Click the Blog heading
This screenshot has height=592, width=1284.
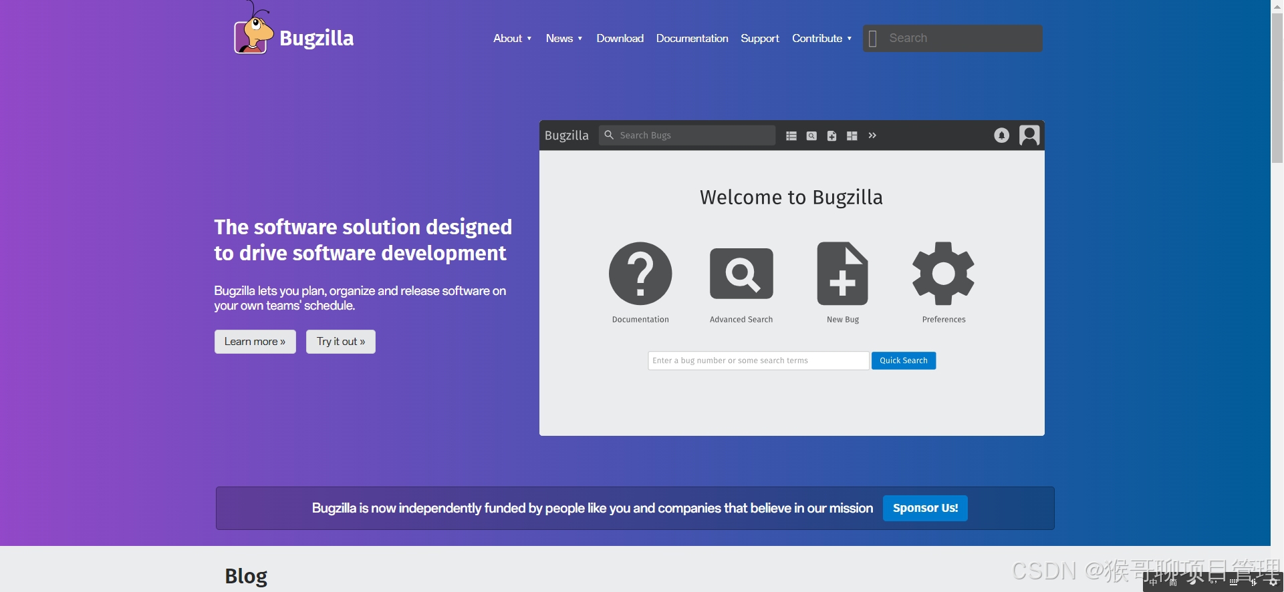[x=246, y=575]
